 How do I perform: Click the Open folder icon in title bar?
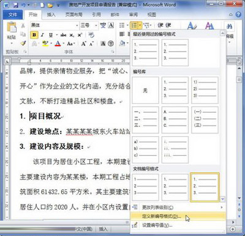pos(50,5)
